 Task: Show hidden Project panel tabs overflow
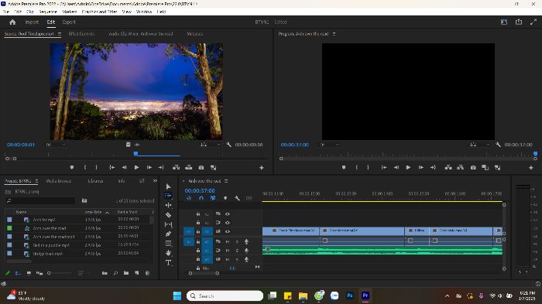[155, 181]
